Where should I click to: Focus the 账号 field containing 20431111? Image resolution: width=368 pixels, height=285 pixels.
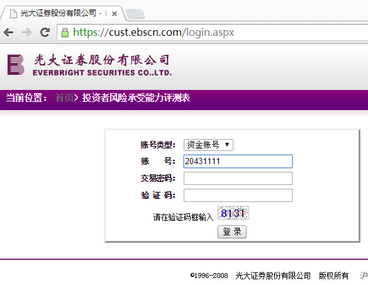coord(238,161)
